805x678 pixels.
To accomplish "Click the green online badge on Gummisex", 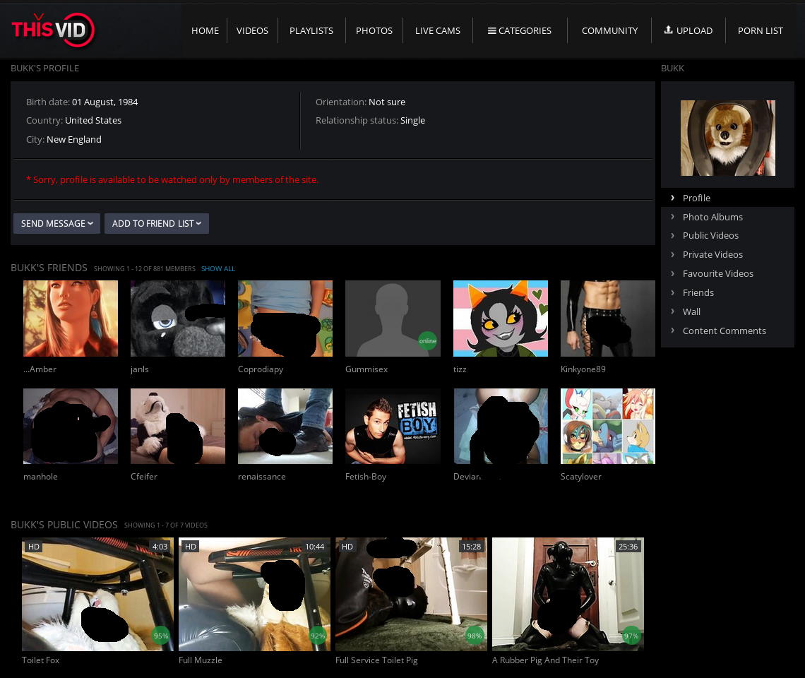I will (427, 340).
